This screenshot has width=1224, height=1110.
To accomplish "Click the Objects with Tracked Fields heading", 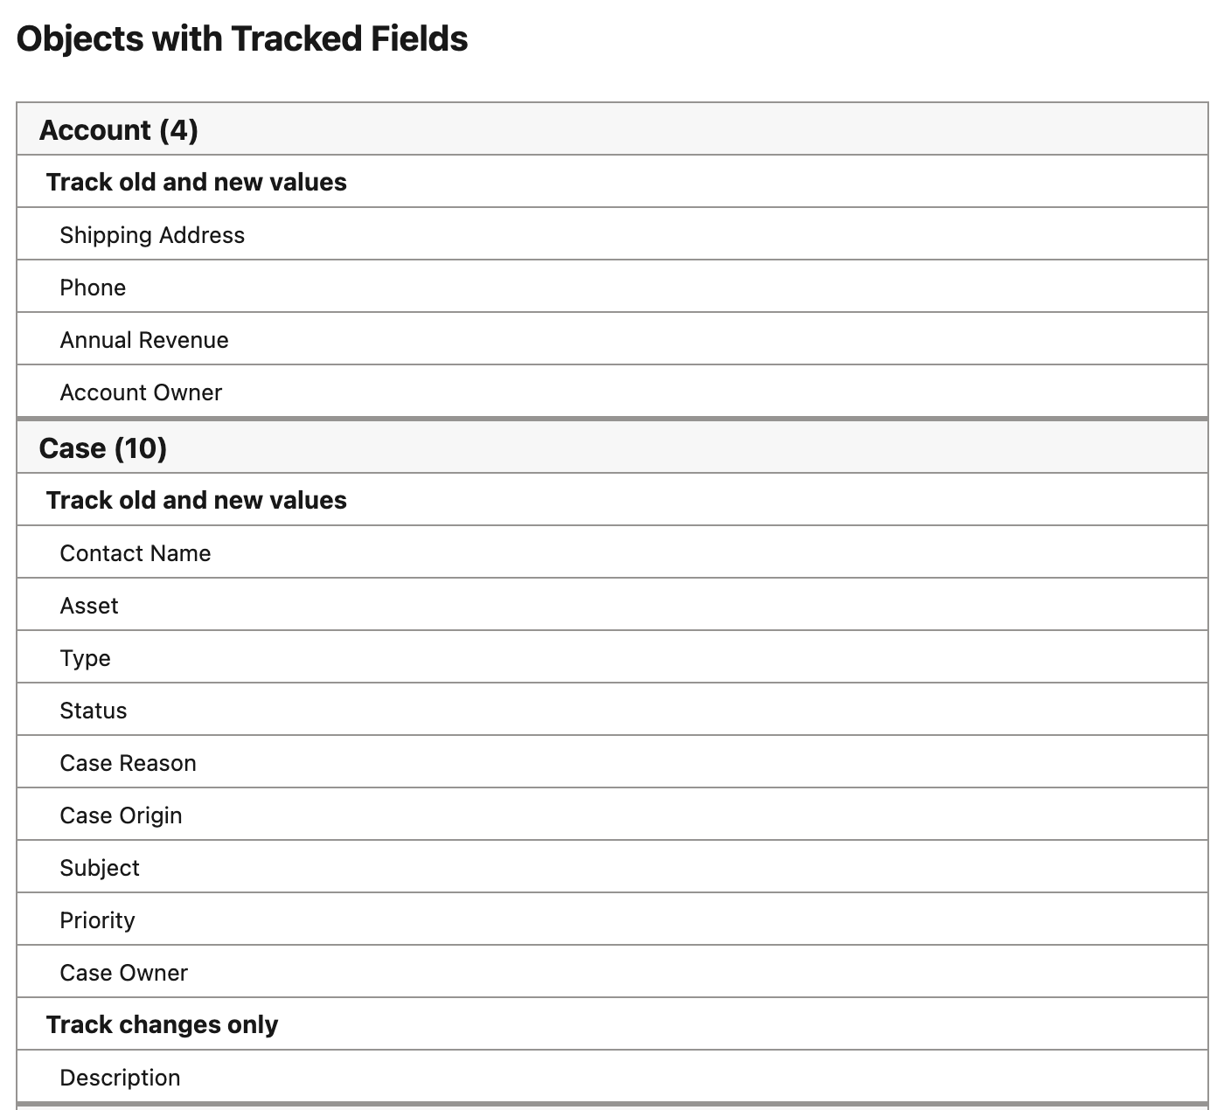I will tap(242, 39).
